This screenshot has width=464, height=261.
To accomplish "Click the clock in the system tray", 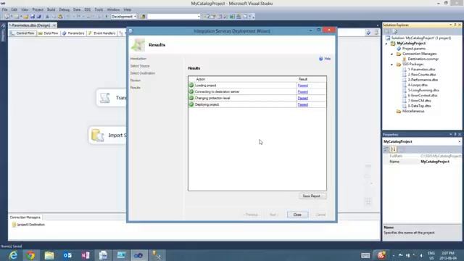I will 448,256.
